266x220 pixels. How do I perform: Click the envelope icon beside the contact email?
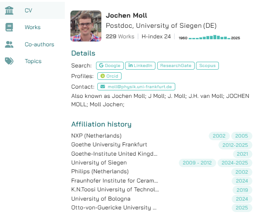(x=103, y=87)
